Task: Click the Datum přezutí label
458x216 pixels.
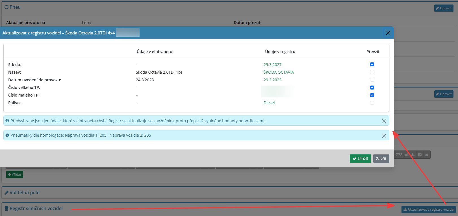Action: pos(248,23)
